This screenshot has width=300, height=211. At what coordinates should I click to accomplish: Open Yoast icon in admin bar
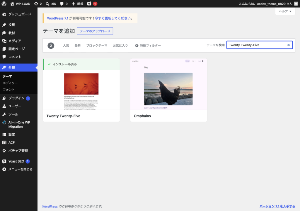[x=89, y=4]
